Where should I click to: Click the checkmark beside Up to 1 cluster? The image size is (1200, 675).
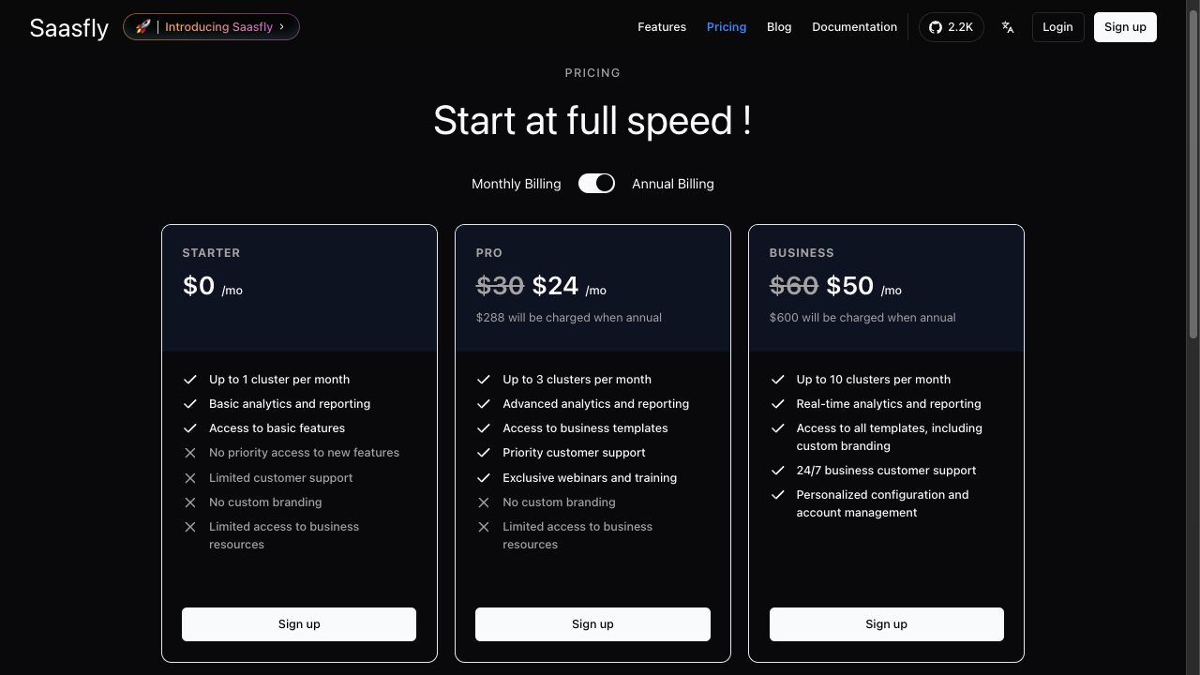(x=190, y=380)
